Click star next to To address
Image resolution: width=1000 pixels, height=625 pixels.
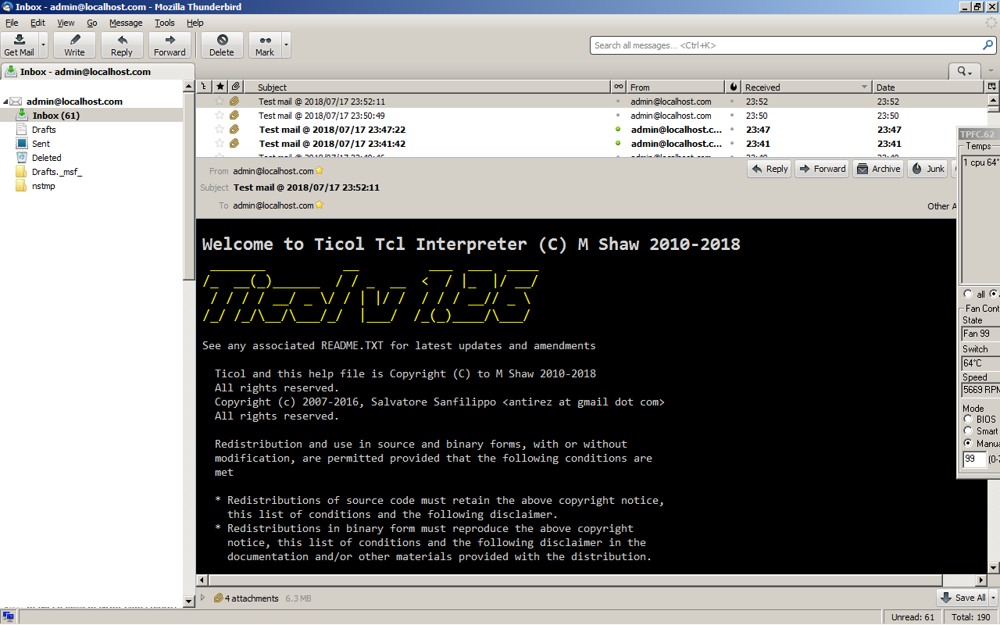pos(320,205)
